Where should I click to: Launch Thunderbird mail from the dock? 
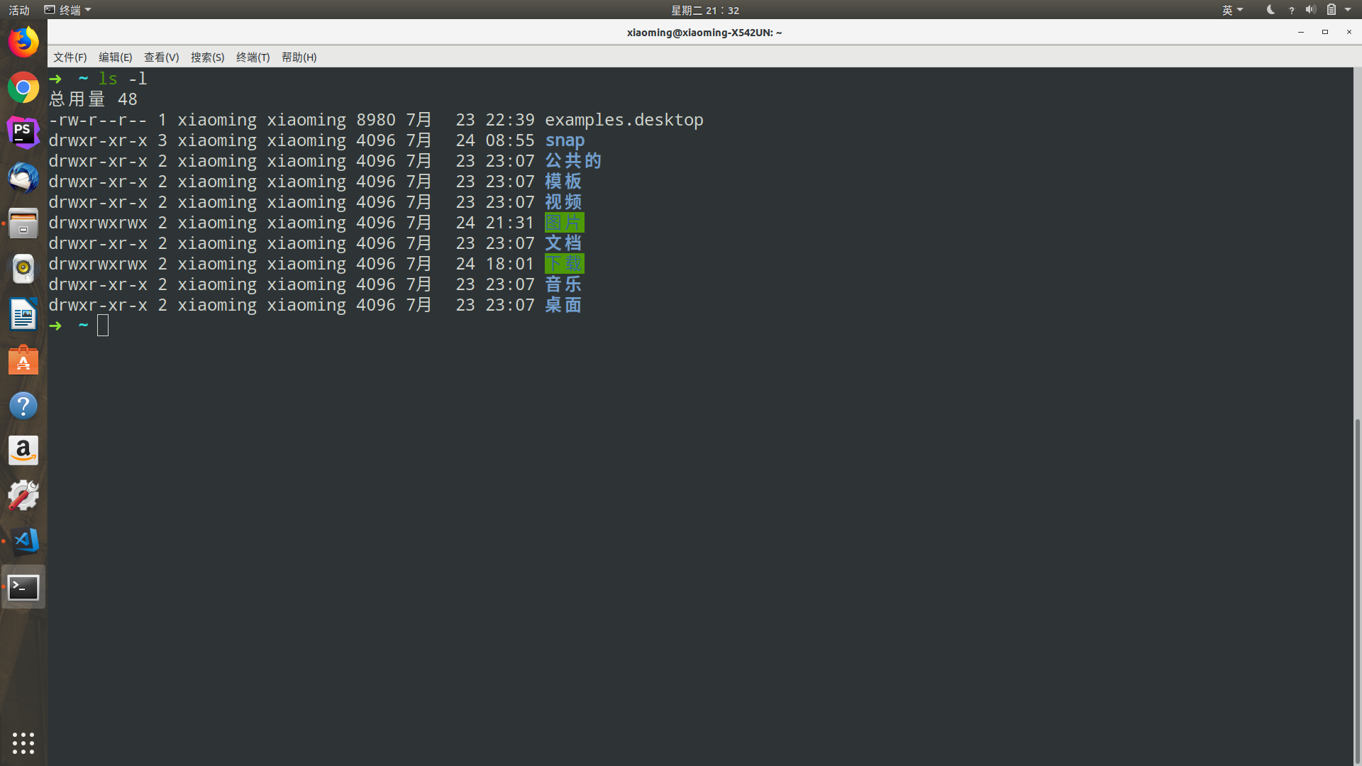coord(23,178)
